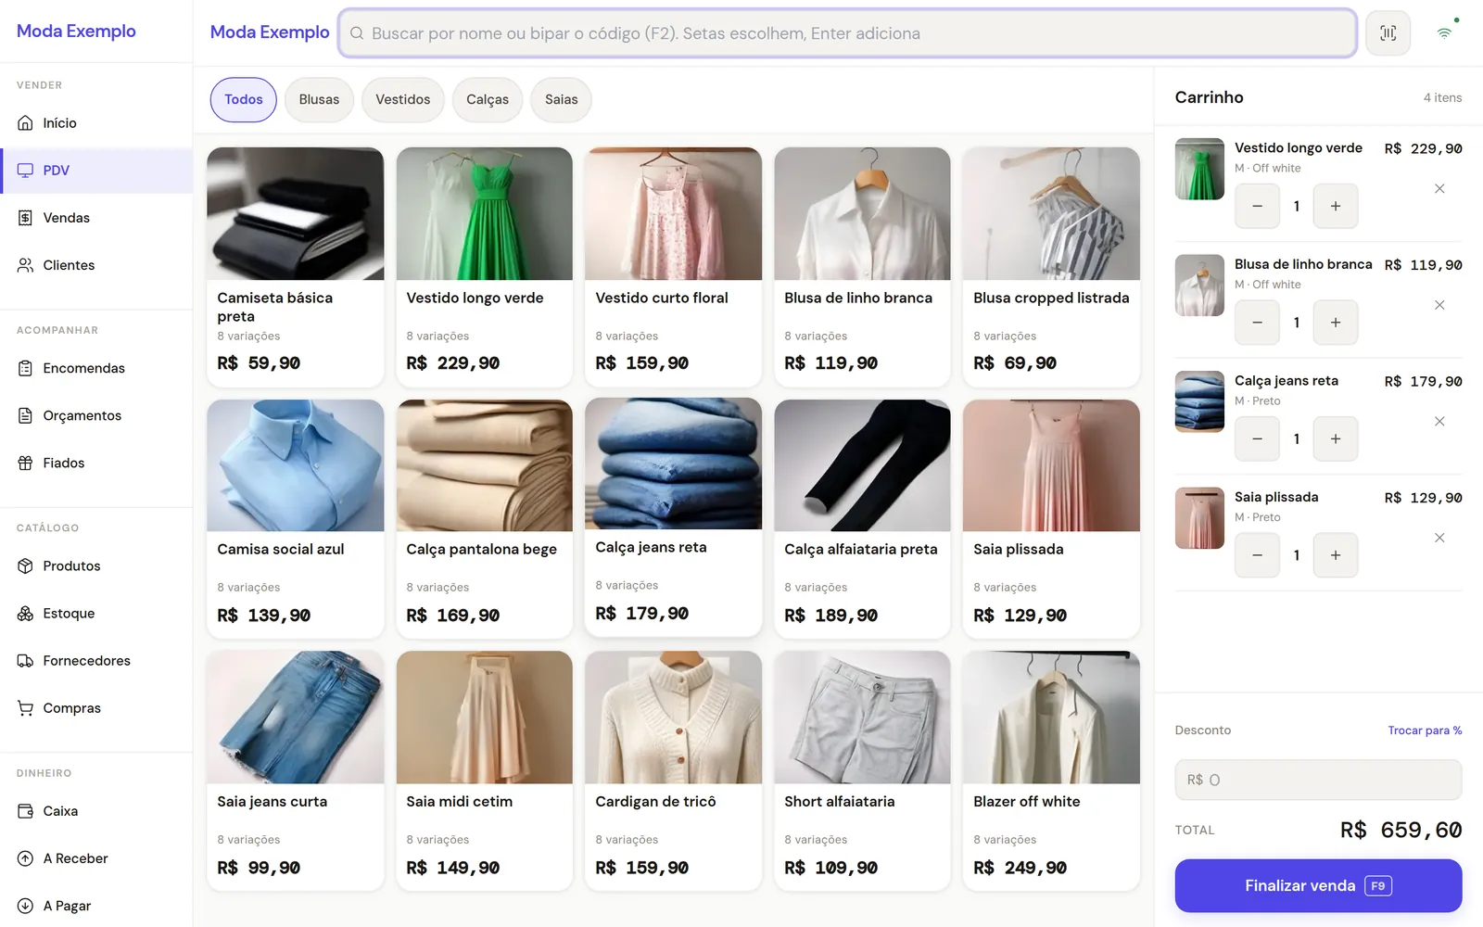Add Vestido curto floral product card
Screen dimensions: 1483x927
673,267
